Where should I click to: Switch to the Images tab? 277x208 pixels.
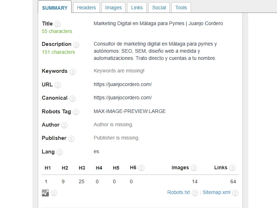pos(113,8)
